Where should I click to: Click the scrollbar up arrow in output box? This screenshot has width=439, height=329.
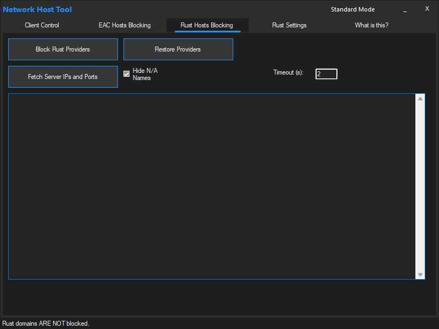click(420, 99)
